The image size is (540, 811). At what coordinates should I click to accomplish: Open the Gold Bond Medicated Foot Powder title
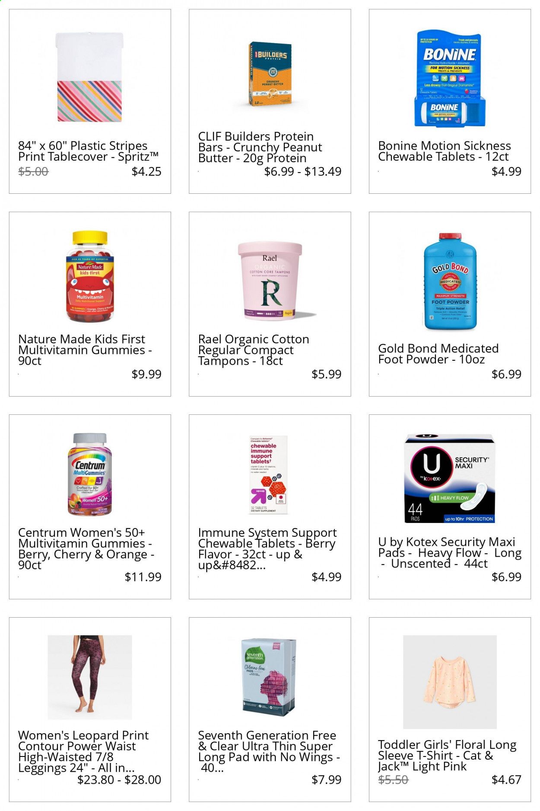pyautogui.click(x=438, y=354)
